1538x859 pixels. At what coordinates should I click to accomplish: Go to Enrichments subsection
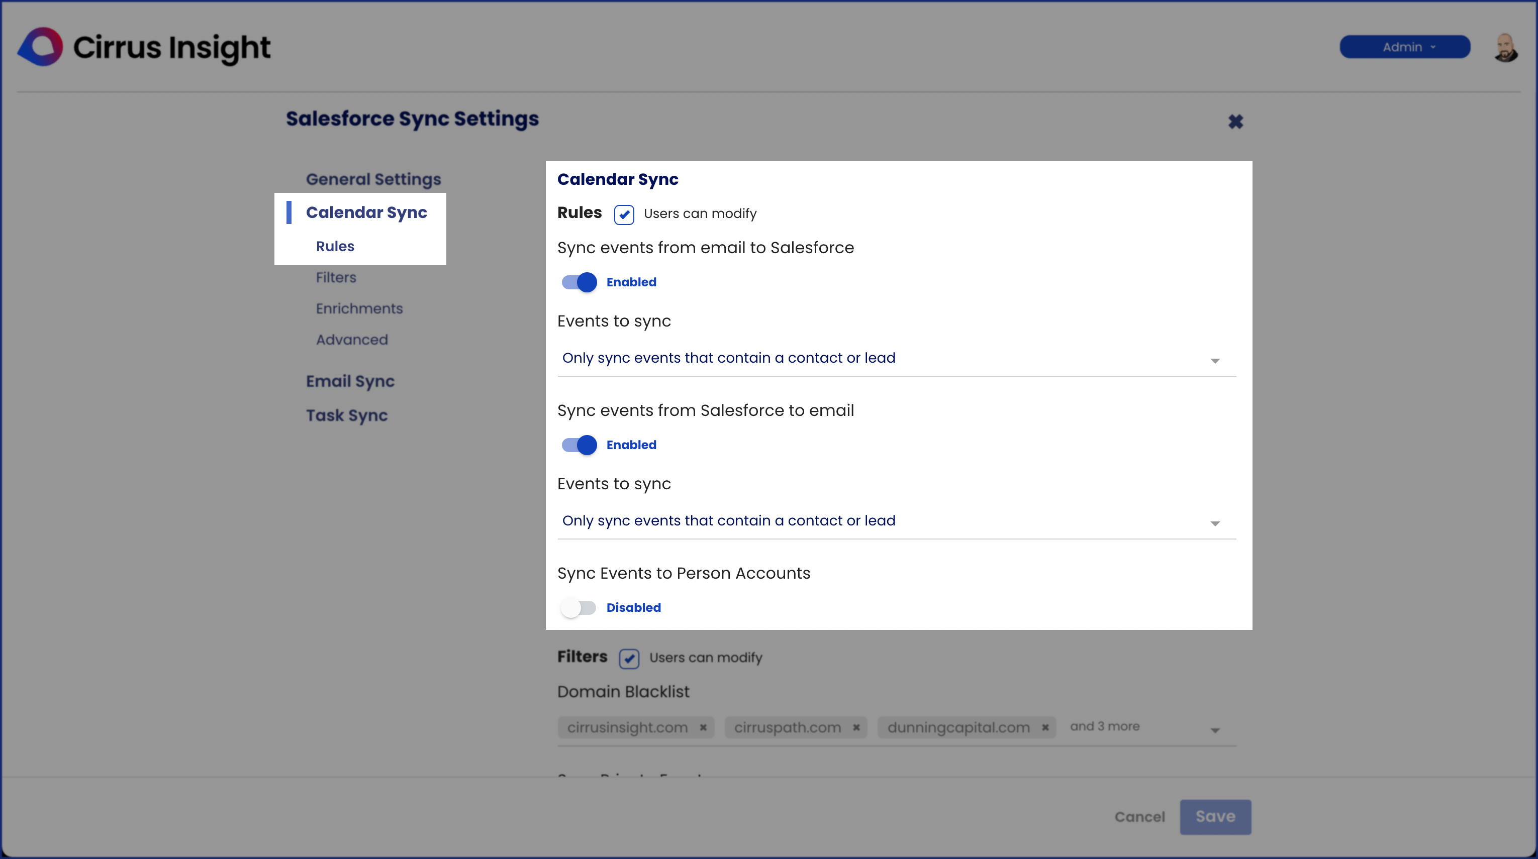(x=359, y=308)
